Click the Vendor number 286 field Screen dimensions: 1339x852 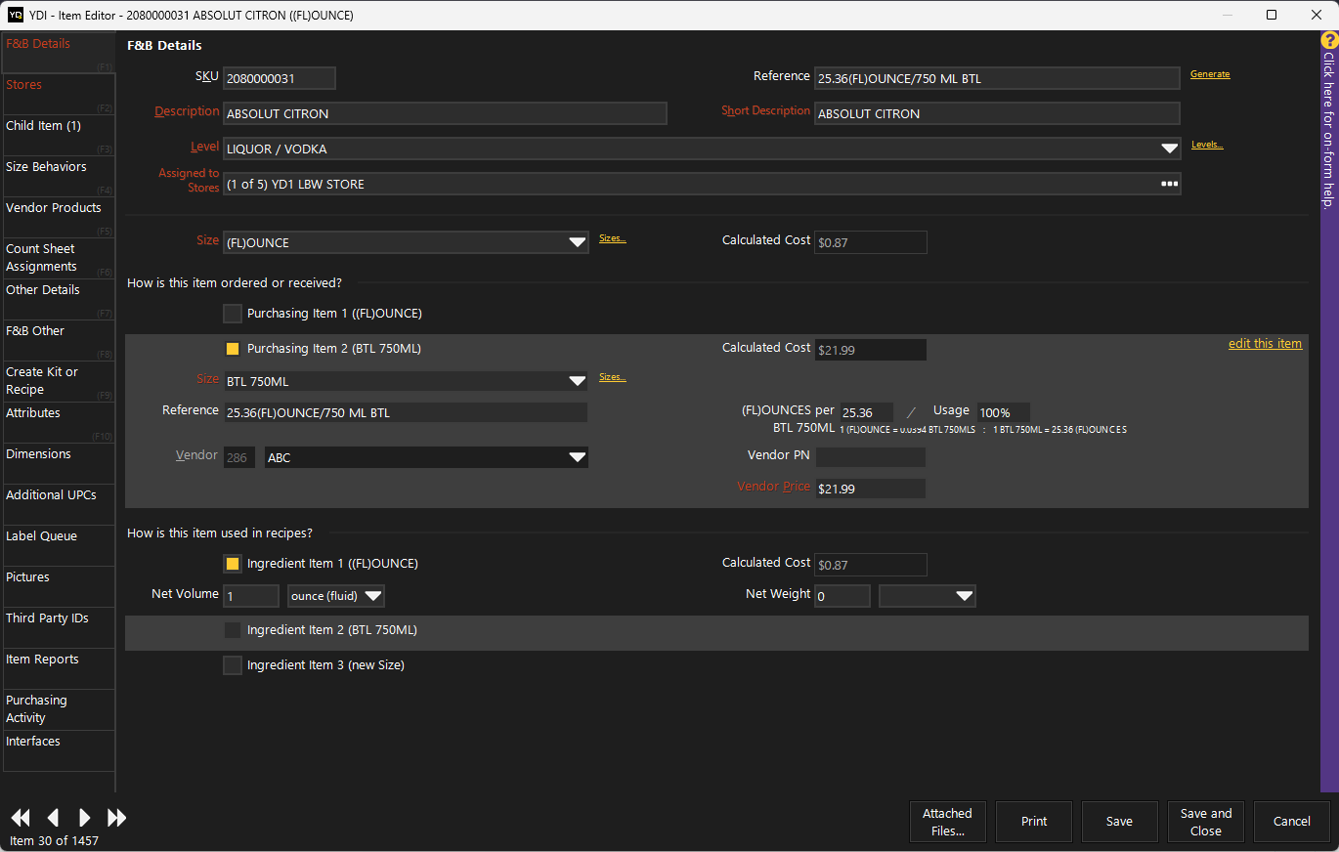pyautogui.click(x=239, y=457)
